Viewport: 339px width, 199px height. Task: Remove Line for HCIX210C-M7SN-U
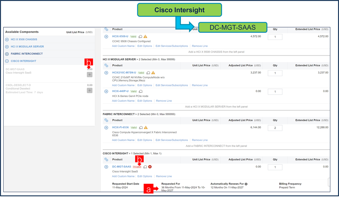[x=200, y=85]
